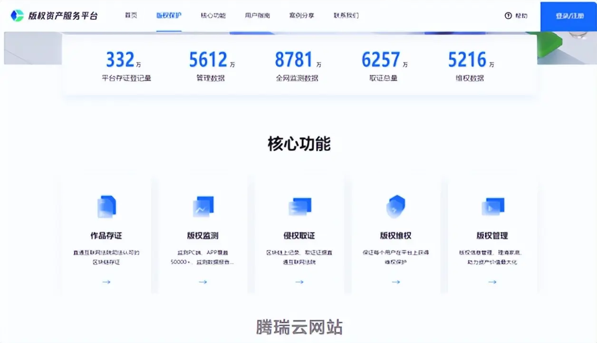The image size is (597, 343).
Task: Click the 版权监测 description mentioning 50000+
Action: click(202, 257)
